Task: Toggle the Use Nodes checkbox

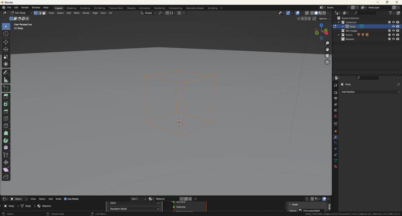Action: coord(65,199)
